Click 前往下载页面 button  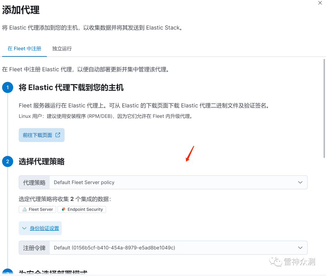(x=42, y=135)
